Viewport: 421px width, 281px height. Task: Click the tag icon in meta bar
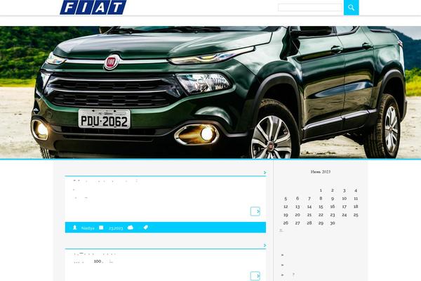[x=146, y=227]
